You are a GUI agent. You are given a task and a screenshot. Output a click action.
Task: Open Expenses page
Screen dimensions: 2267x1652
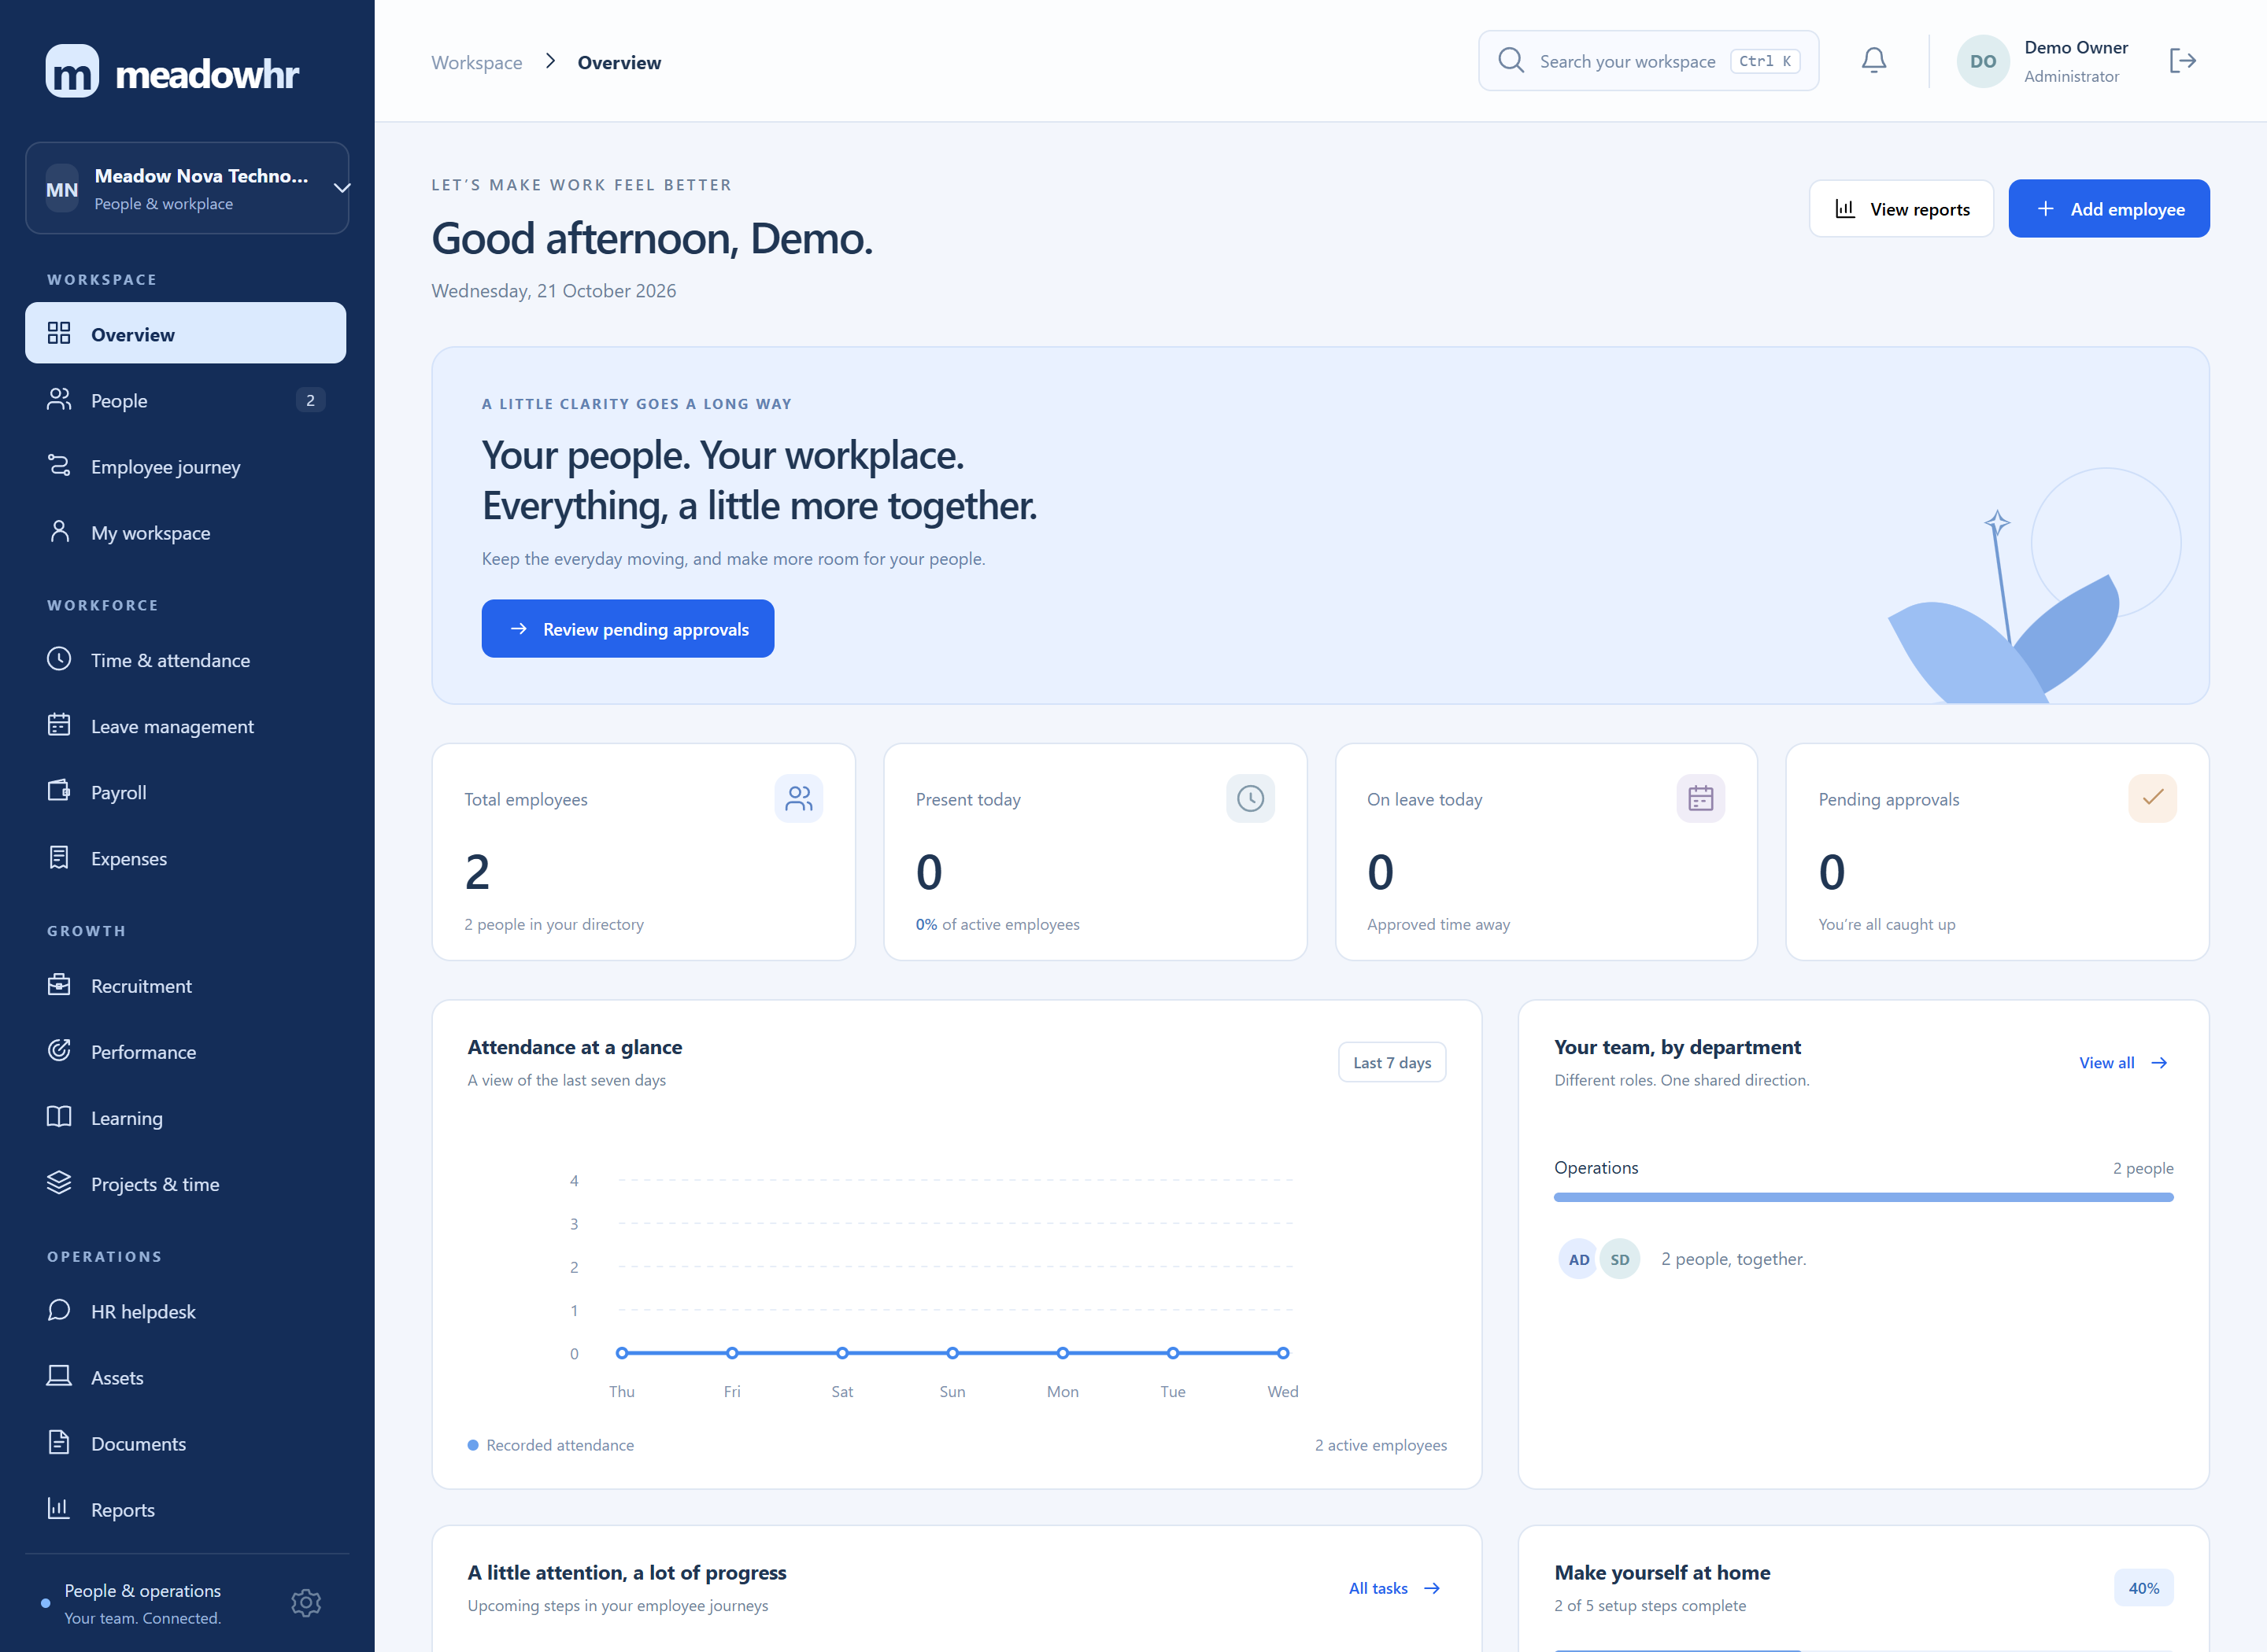(186, 858)
